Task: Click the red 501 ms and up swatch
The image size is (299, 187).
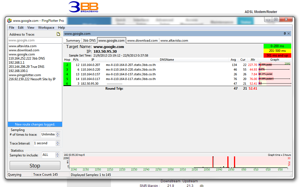Action: click(277, 55)
